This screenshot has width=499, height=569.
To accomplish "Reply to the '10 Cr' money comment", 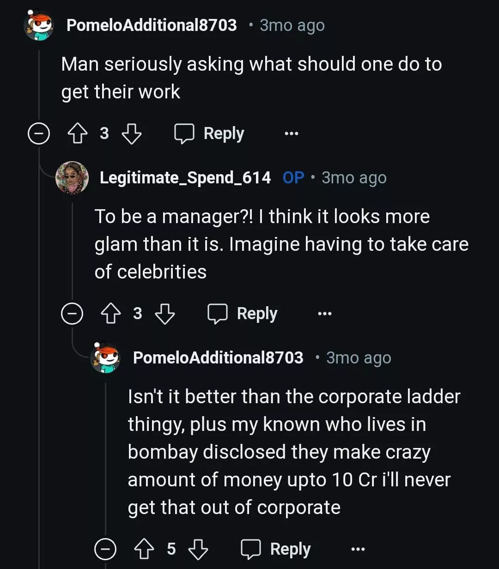I will coord(276,549).
